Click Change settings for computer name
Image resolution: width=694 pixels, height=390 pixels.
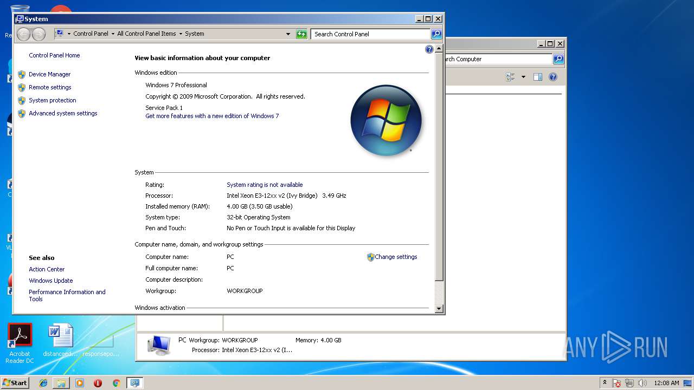coord(396,257)
